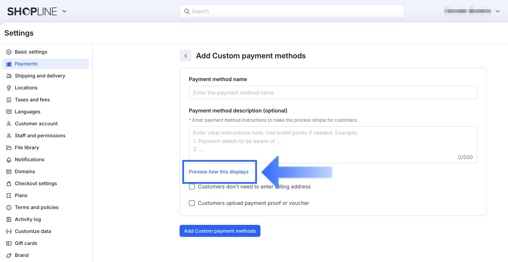Click the Notifications bell icon
Screen dimensions: 508x262
pos(9,160)
